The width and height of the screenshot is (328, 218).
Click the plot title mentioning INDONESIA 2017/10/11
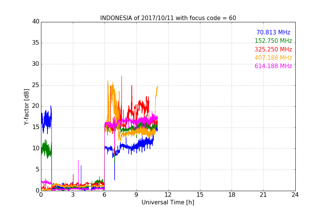tap(168, 18)
